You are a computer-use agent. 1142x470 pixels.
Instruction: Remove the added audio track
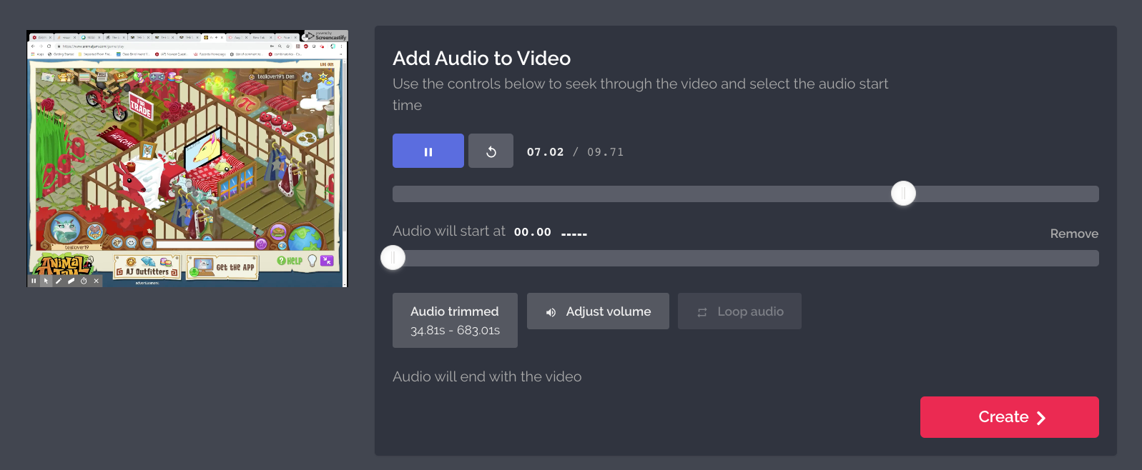(1073, 234)
